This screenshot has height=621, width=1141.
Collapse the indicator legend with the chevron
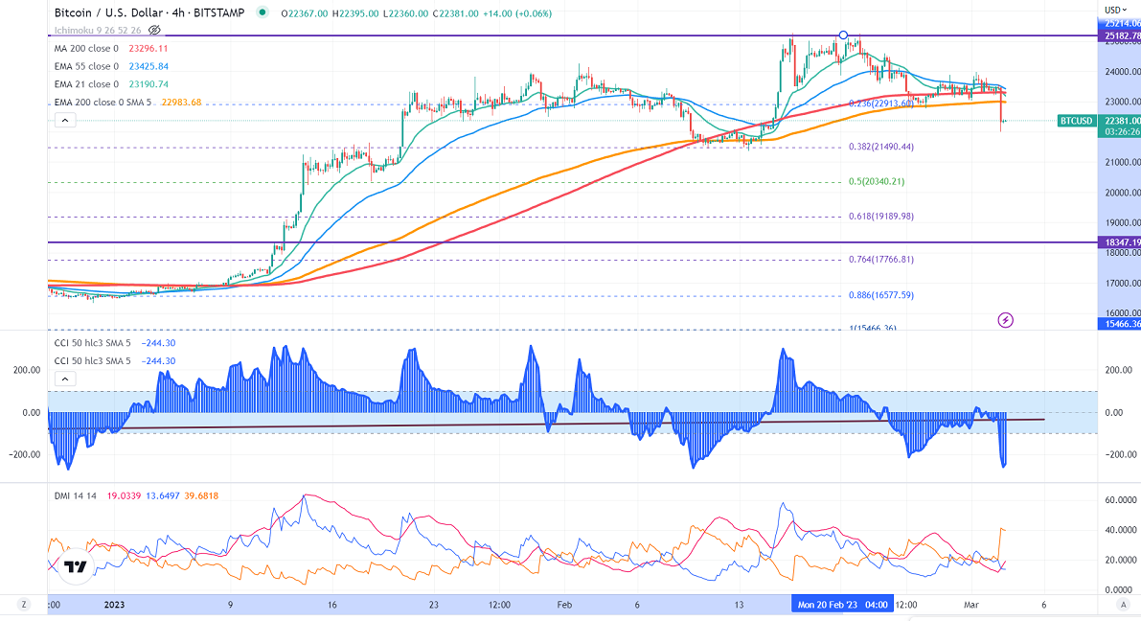(64, 121)
